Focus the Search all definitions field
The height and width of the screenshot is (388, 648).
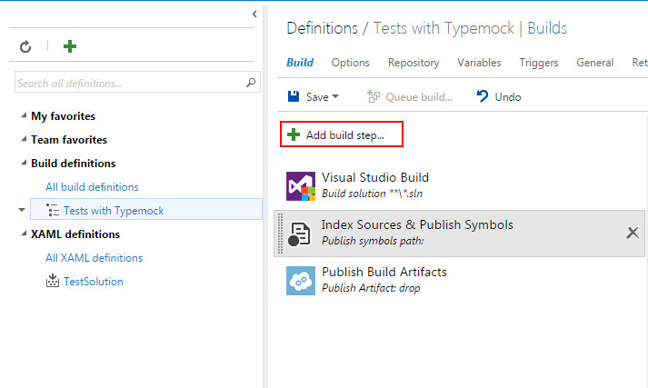pos(127,83)
